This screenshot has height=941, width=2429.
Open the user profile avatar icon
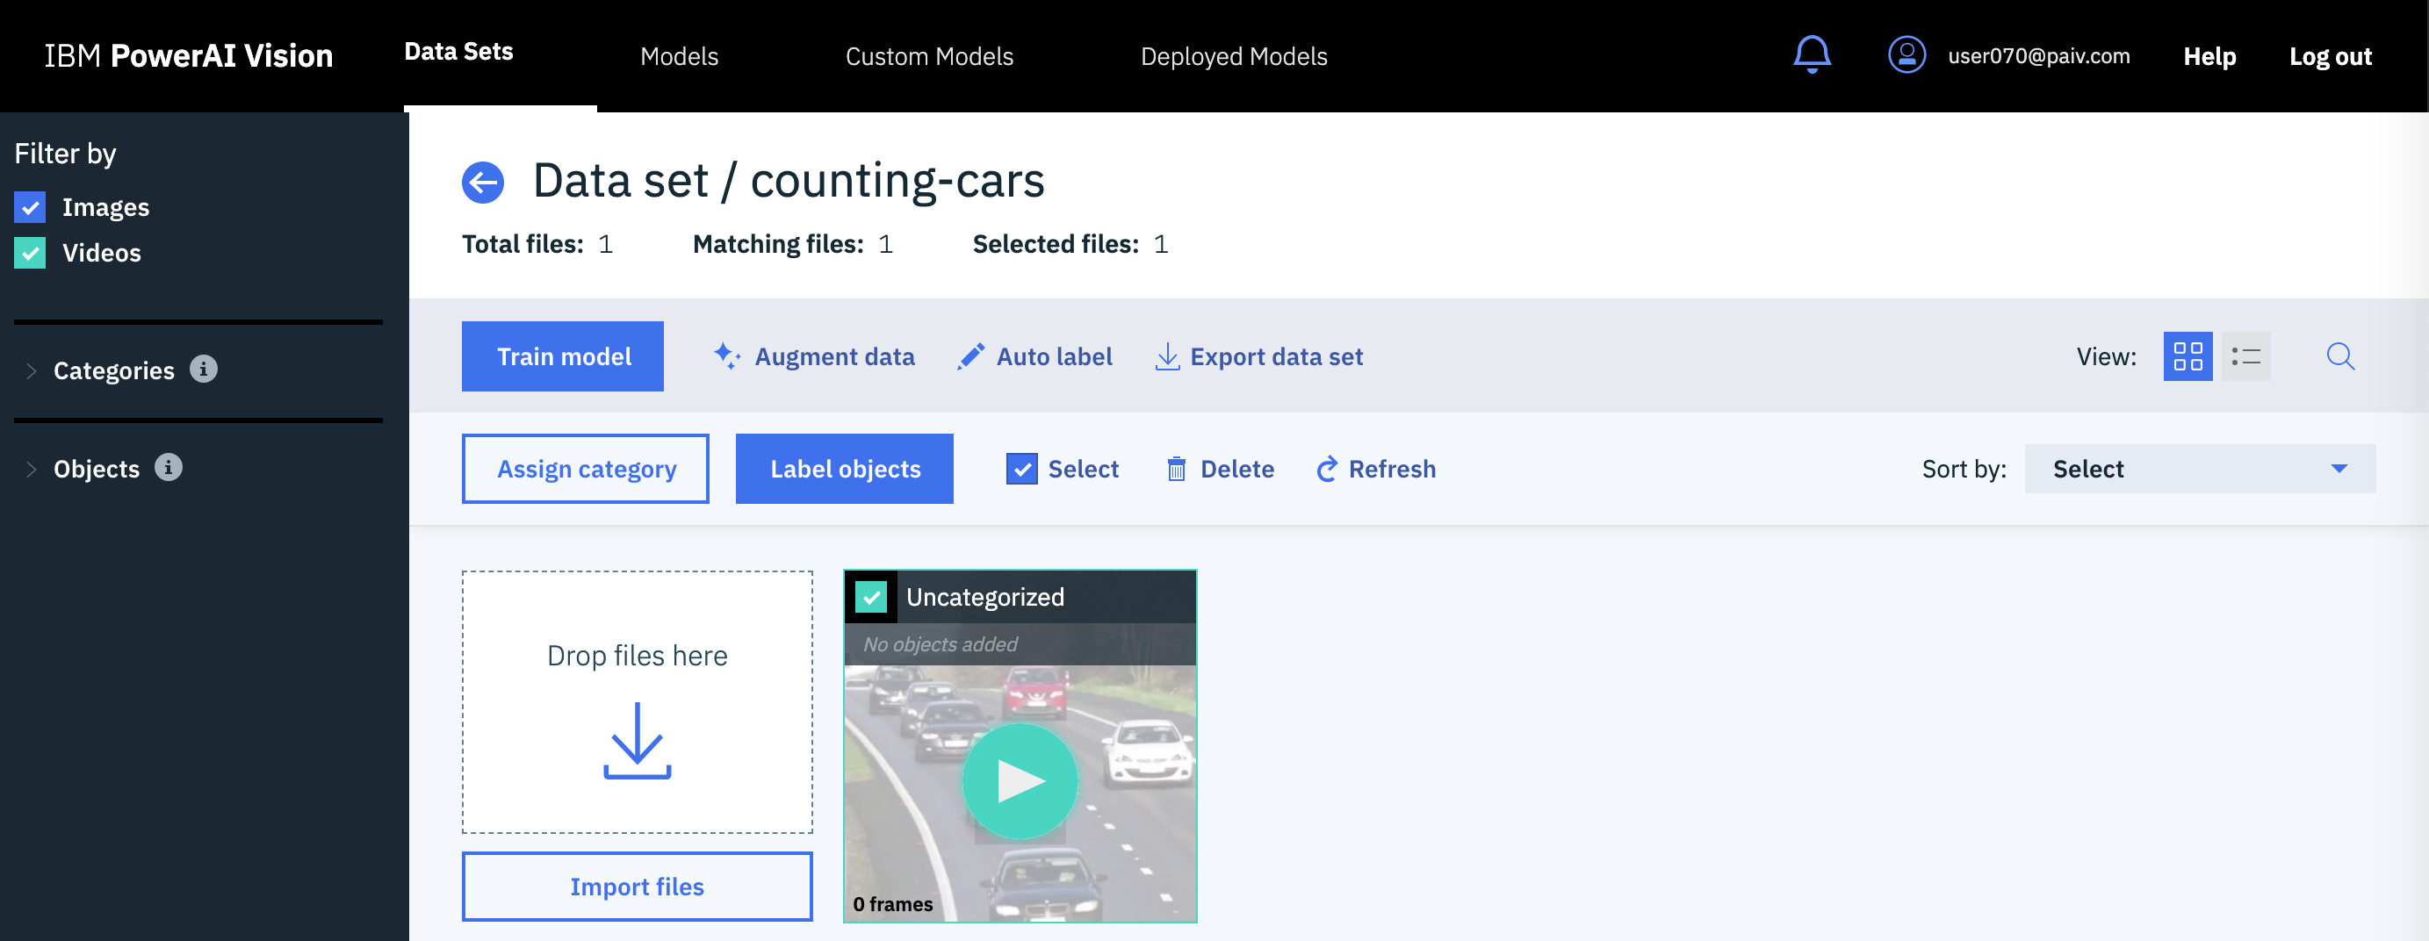point(1906,54)
